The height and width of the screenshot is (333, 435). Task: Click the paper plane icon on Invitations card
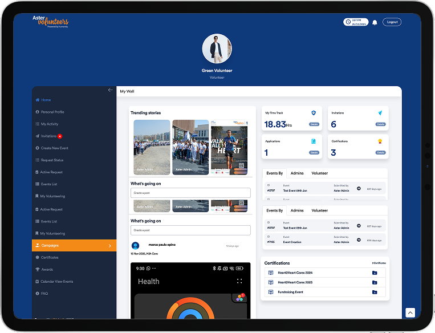[380, 113]
